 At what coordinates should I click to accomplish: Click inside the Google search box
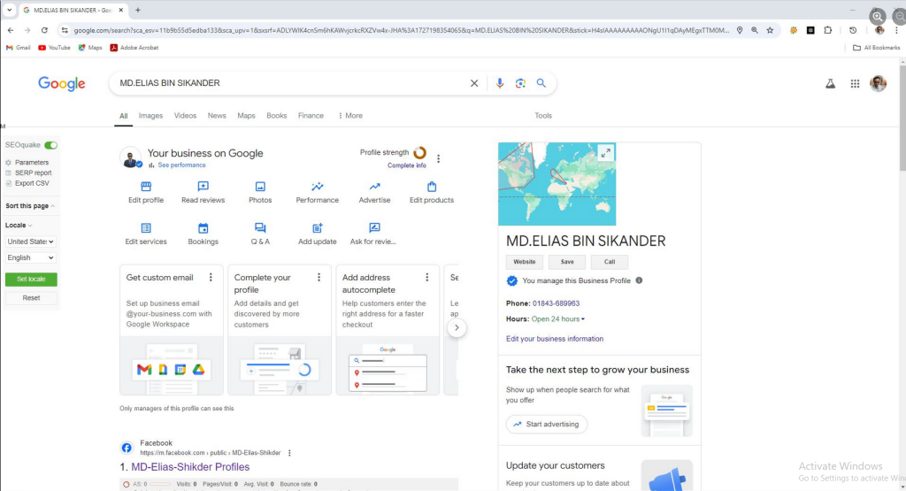pyautogui.click(x=292, y=83)
